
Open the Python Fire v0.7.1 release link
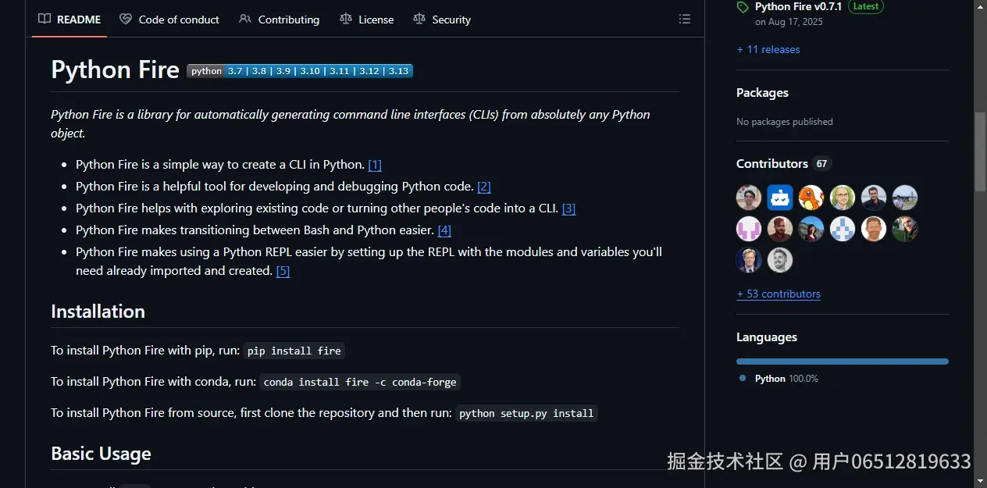pos(798,6)
